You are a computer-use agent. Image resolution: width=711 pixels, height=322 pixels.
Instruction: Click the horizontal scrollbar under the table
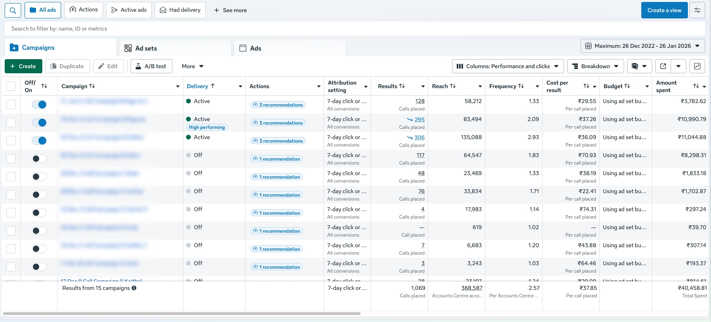182,313
